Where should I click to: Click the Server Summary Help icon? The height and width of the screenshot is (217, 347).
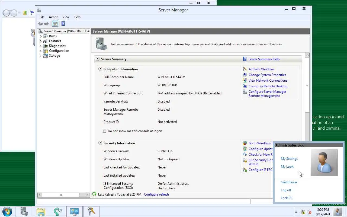click(245, 59)
